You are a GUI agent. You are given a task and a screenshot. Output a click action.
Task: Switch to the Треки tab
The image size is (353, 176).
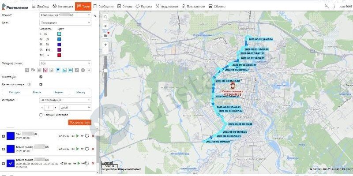pos(83,6)
